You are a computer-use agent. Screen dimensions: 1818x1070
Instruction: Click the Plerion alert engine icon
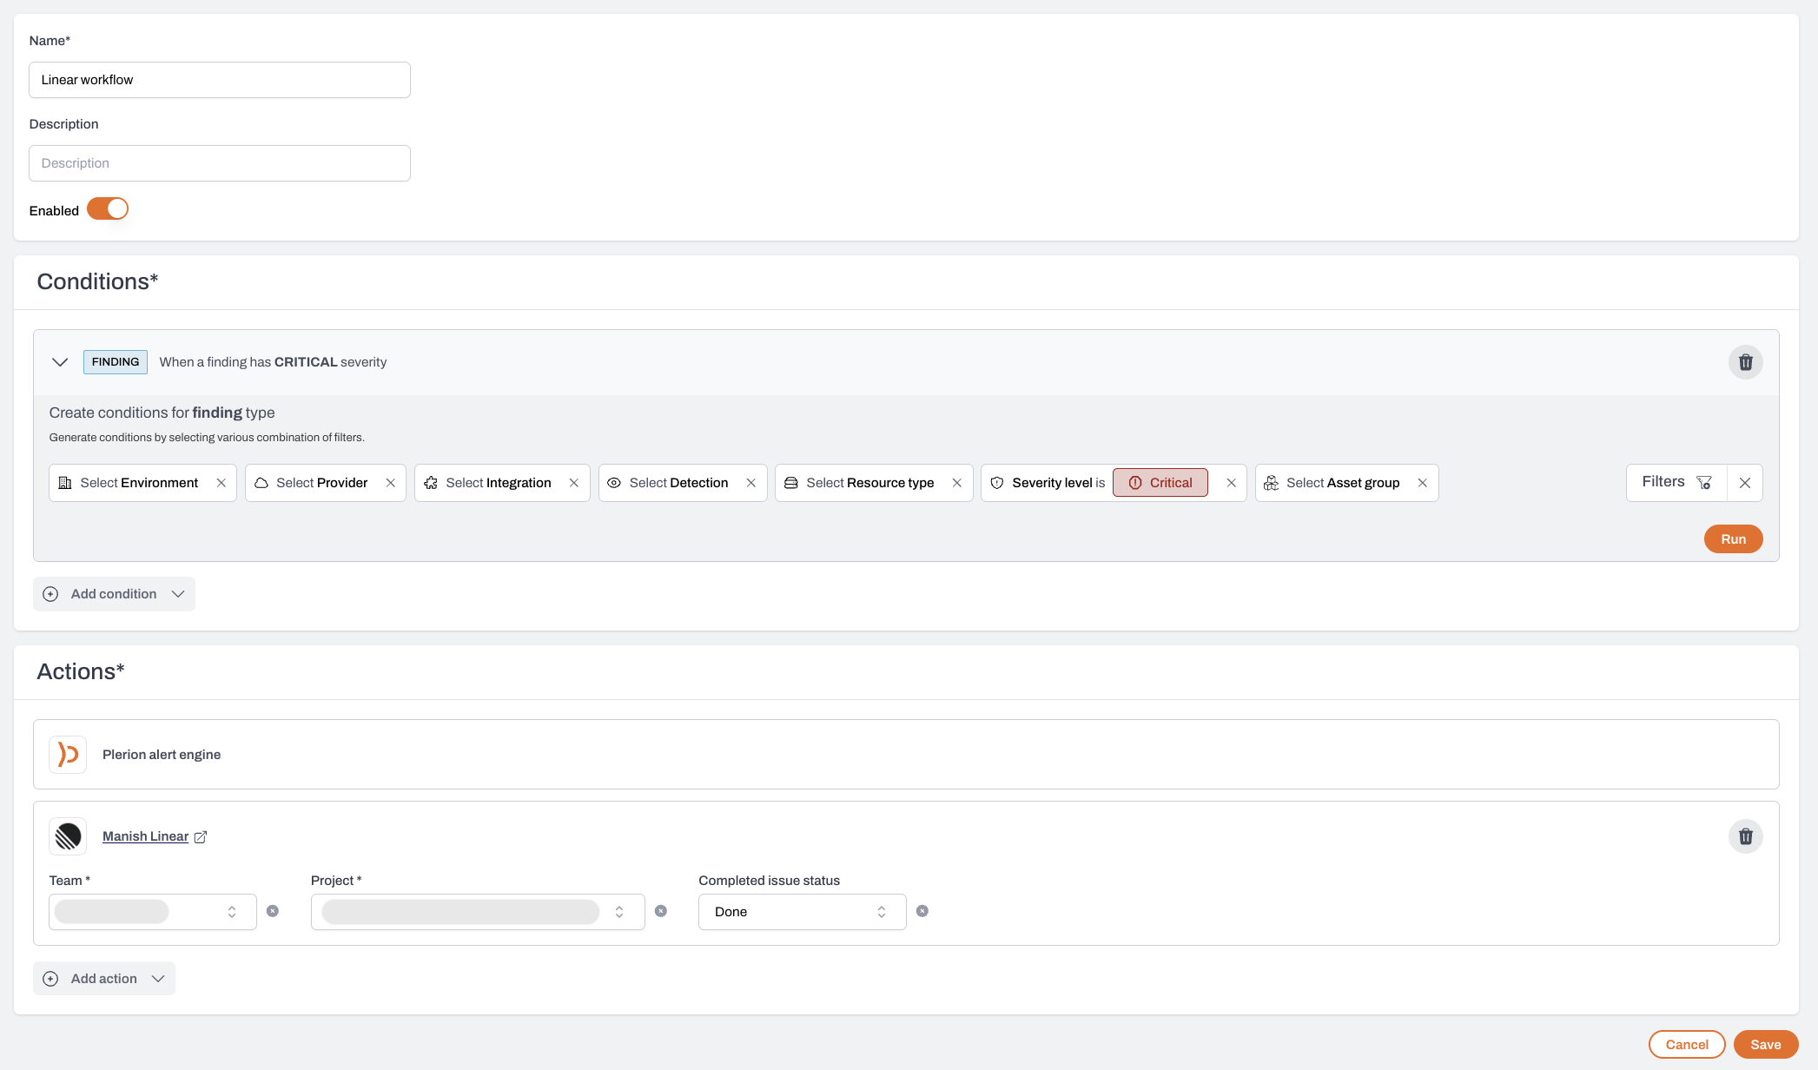point(67,754)
